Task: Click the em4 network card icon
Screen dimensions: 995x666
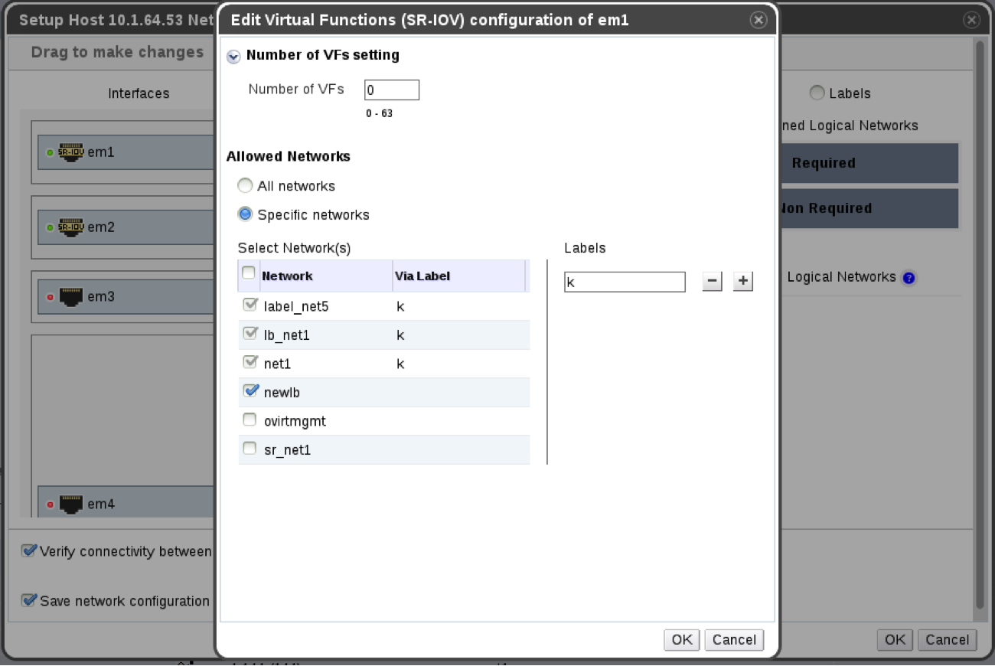Action: pos(71,504)
